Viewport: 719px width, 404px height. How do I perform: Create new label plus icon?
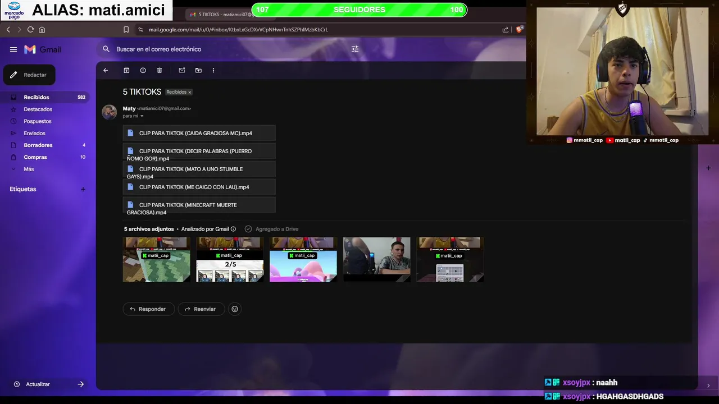83,189
